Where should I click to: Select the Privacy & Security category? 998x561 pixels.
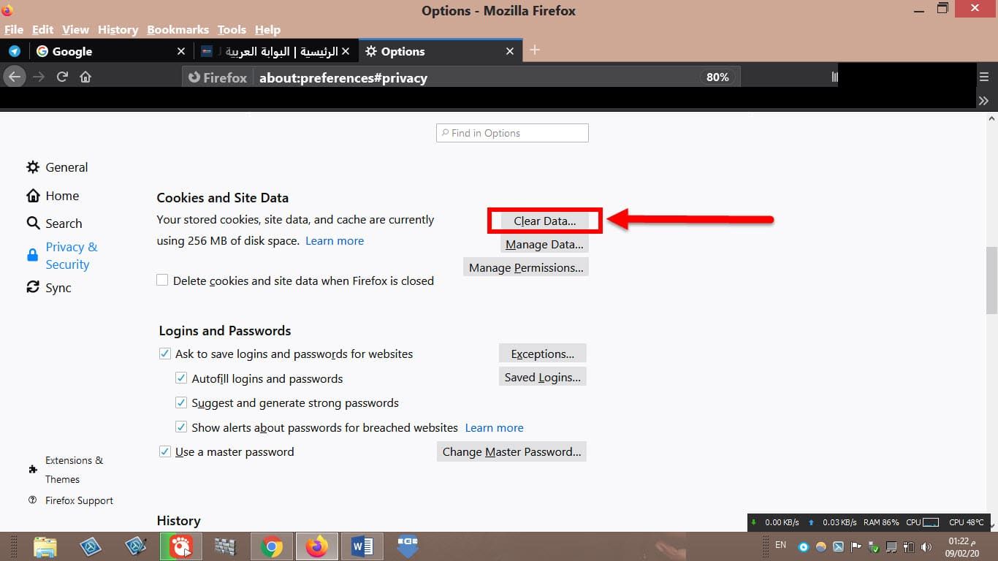click(x=62, y=256)
